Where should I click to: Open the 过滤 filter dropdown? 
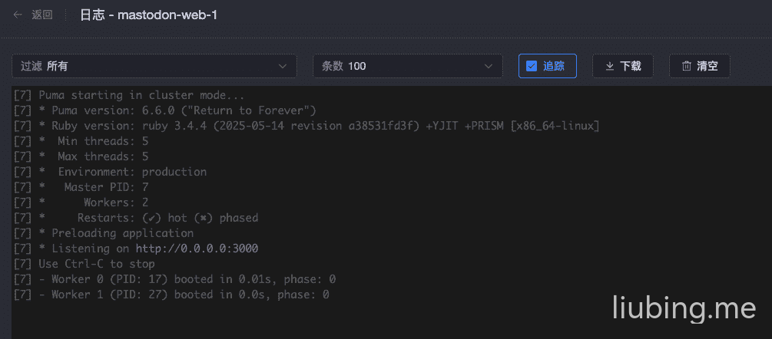coord(154,66)
